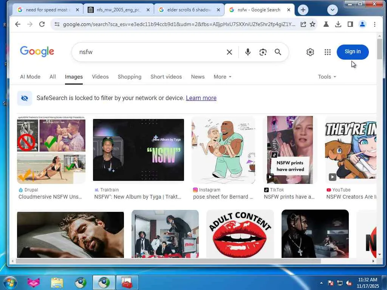The height and width of the screenshot is (290, 387).
Task: Expand the More search filters
Action: 222,77
